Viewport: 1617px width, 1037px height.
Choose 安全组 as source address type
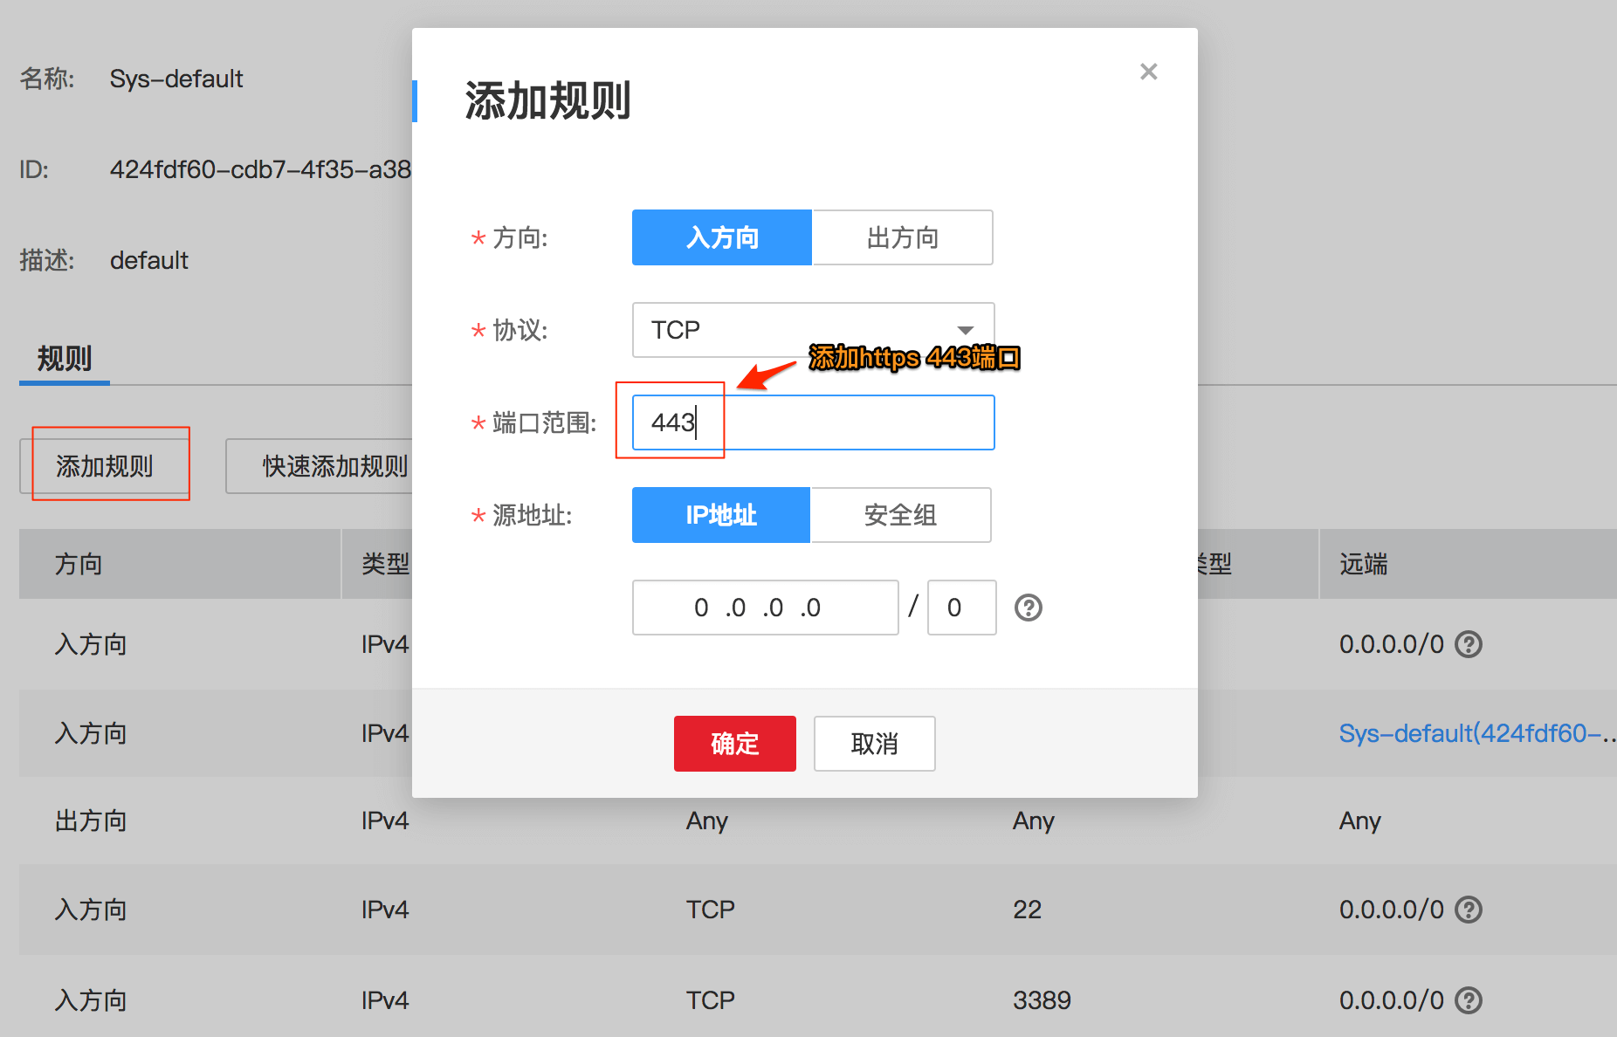pos(900,515)
